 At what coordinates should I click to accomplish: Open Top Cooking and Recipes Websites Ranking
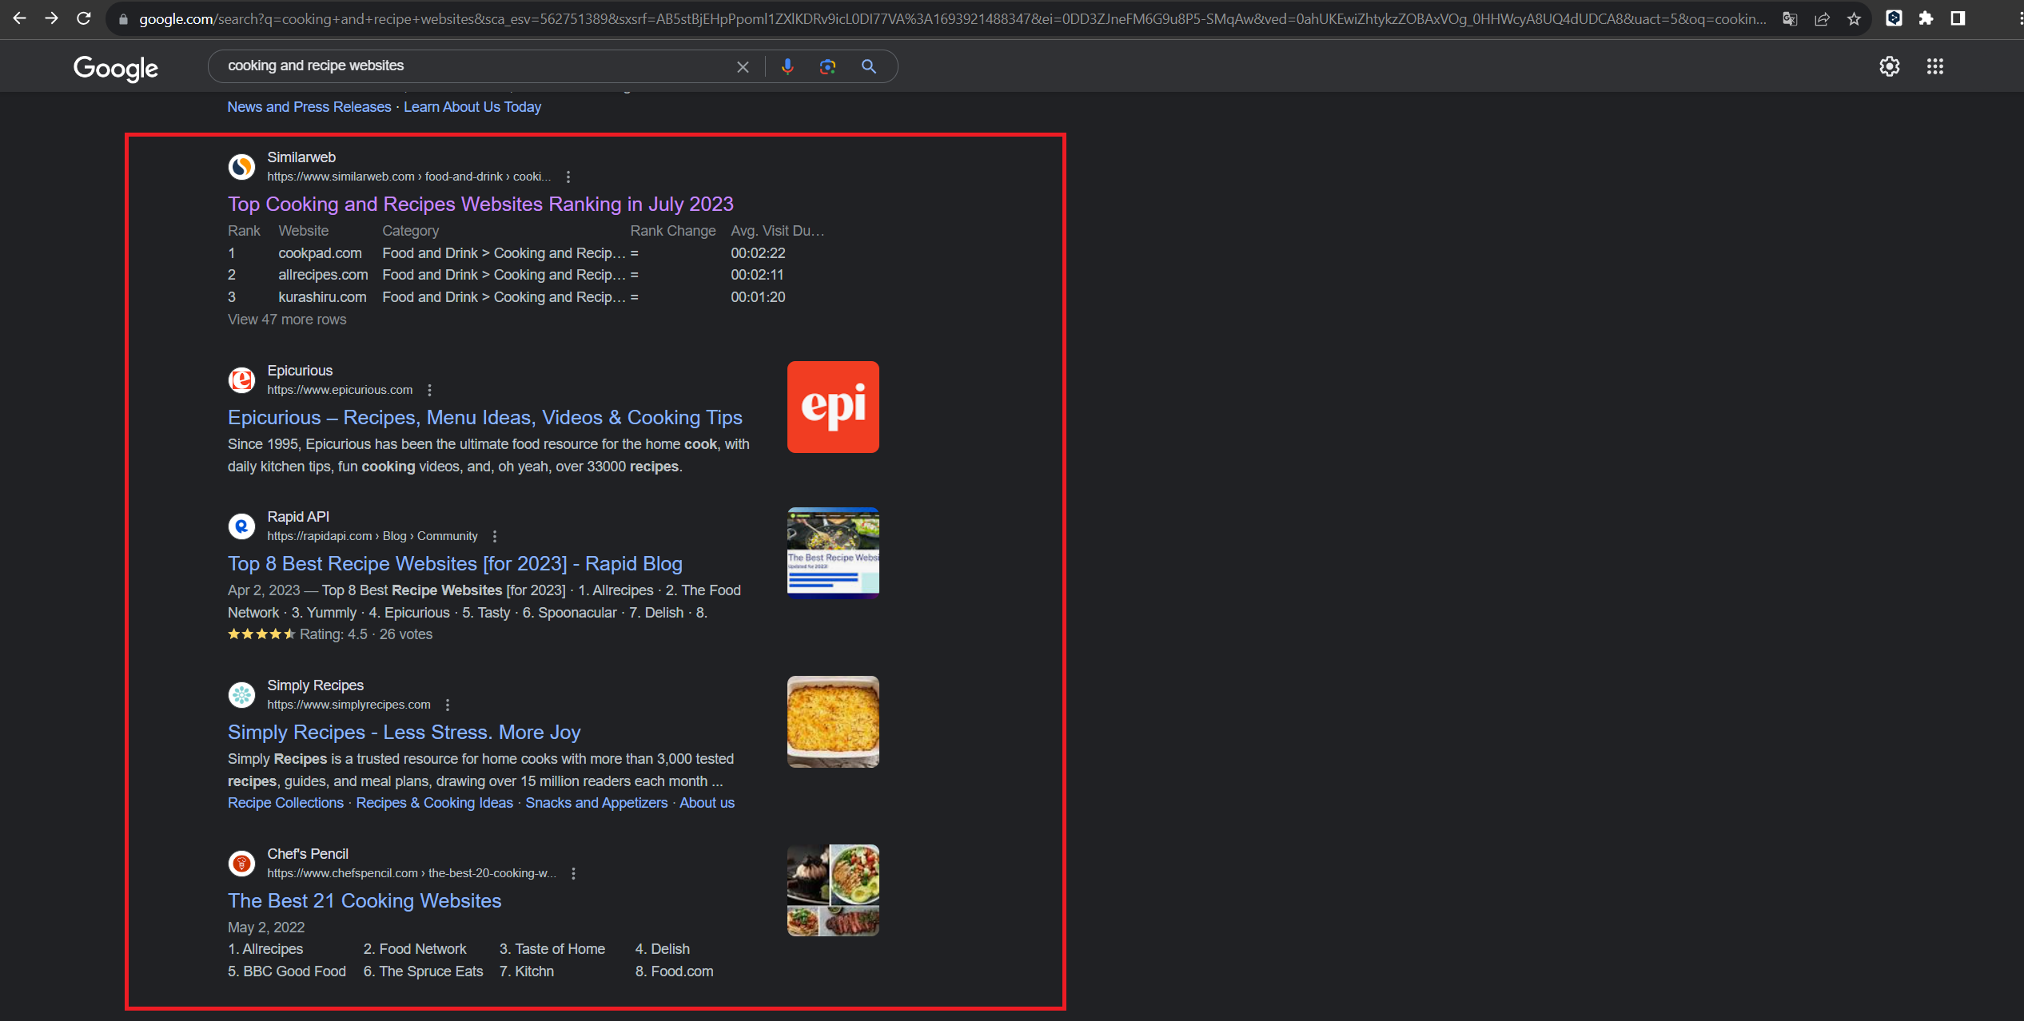click(480, 205)
